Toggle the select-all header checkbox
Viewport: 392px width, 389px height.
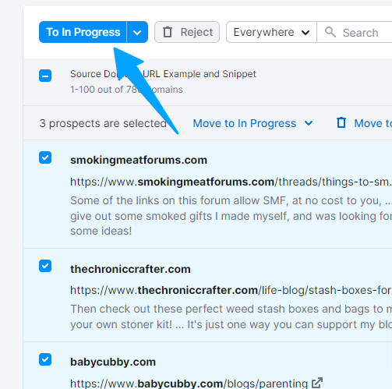[45, 76]
